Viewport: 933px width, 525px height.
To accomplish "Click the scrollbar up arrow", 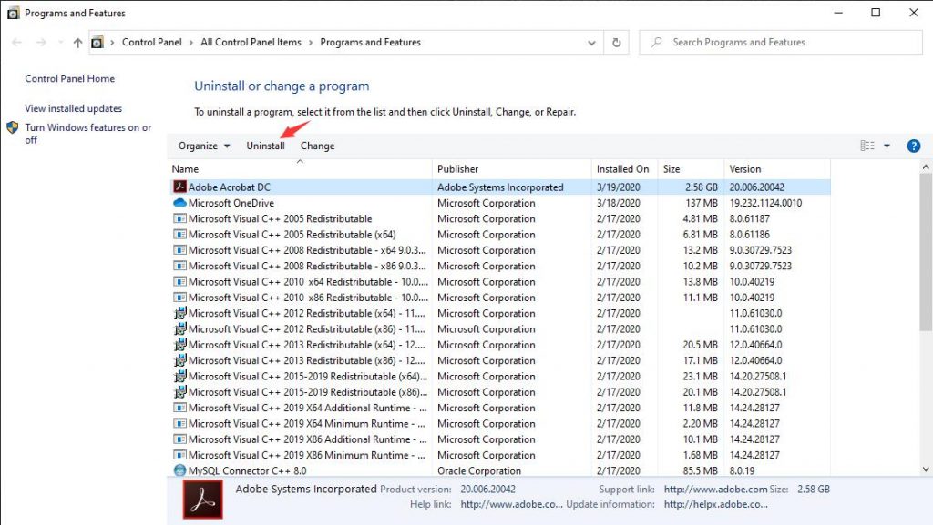I will point(926,167).
